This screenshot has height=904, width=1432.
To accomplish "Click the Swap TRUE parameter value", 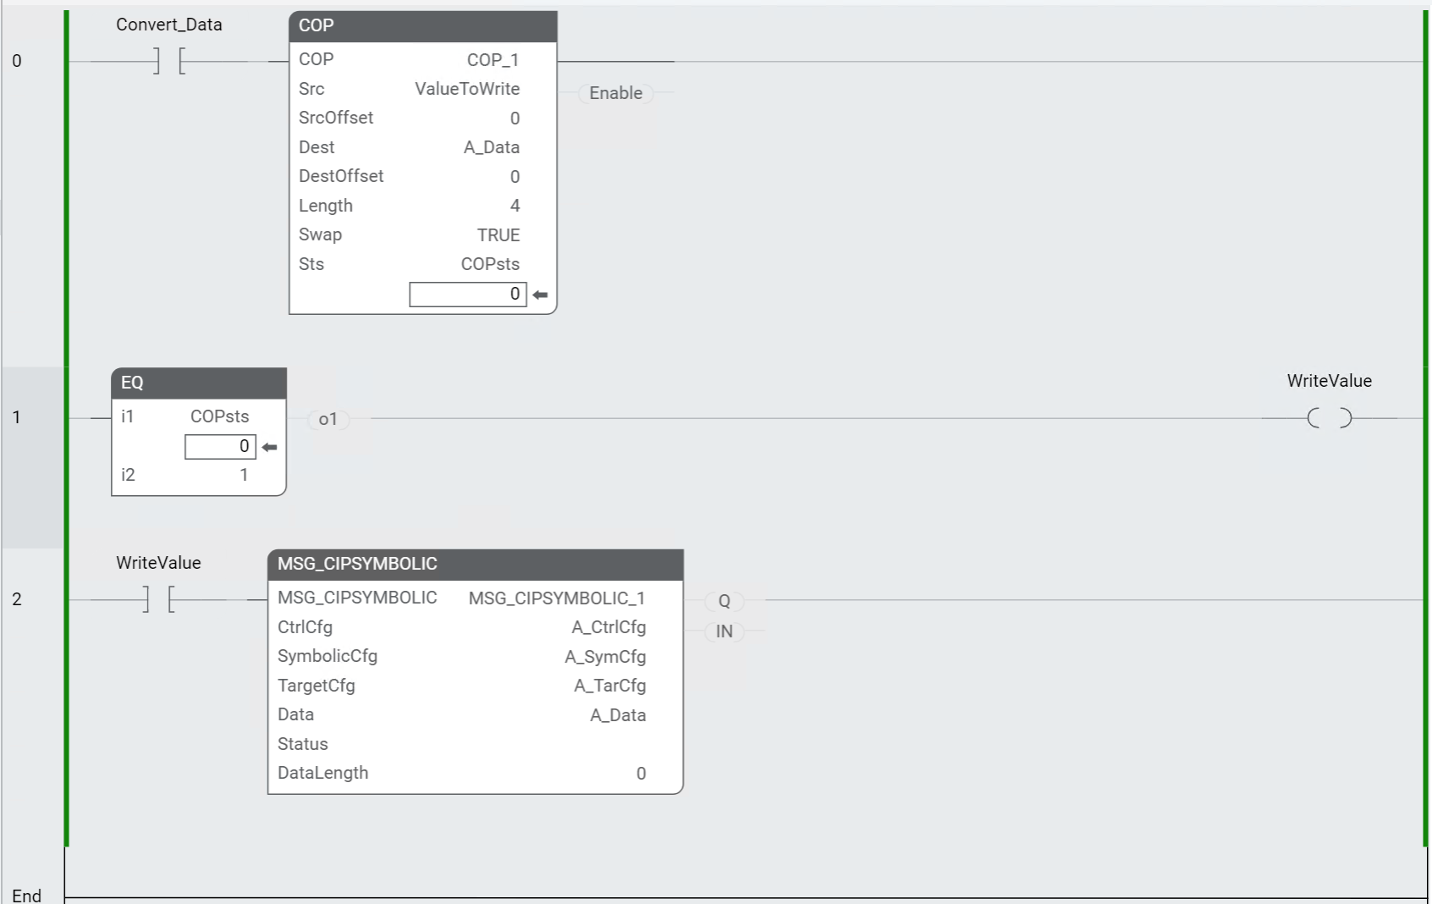I will click(498, 235).
